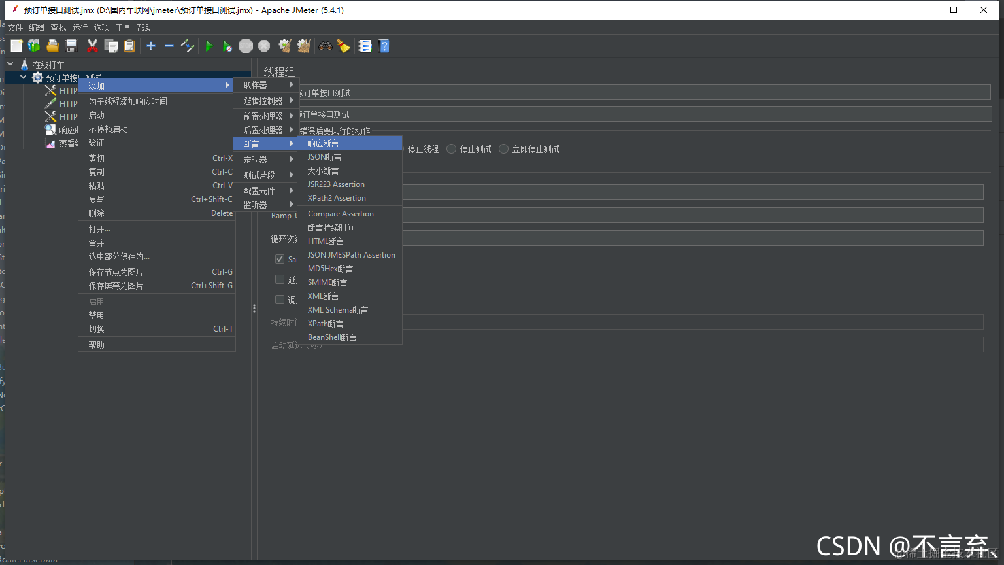Click in the 循环次数 input field
The width and height of the screenshot is (1004, 565).
coord(692,238)
